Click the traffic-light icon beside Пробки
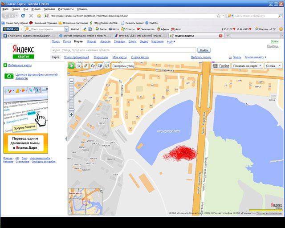The width and height of the screenshot is (285, 228). coord(215,65)
